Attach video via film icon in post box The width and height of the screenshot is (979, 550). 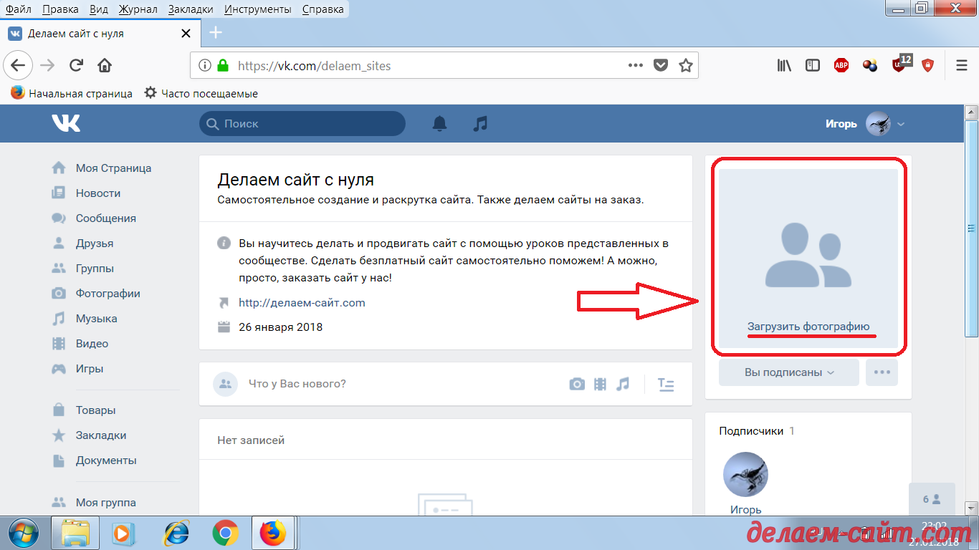coord(600,384)
